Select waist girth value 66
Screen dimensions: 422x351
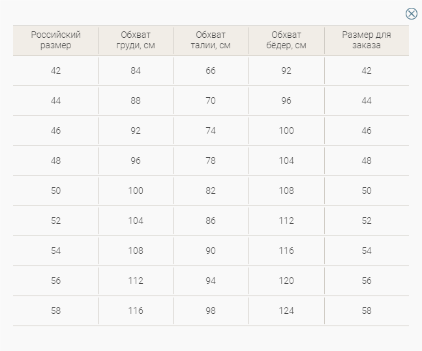(x=211, y=71)
